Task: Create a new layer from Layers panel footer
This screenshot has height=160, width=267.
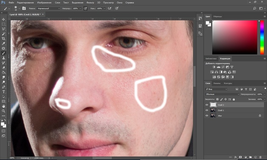Action: tap(256, 157)
